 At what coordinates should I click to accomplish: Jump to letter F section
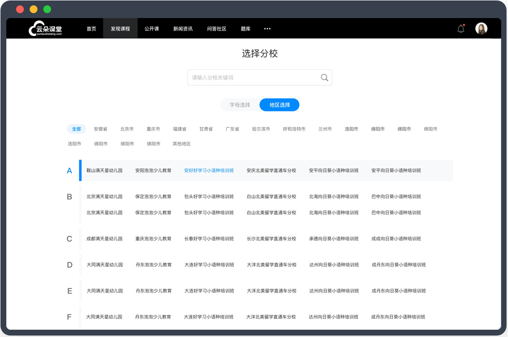coord(69,317)
